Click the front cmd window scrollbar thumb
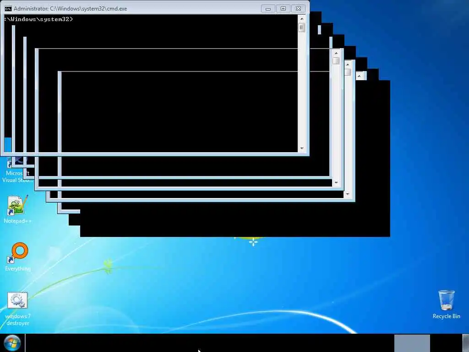Viewport: 469px width, 352px height. tap(302, 27)
